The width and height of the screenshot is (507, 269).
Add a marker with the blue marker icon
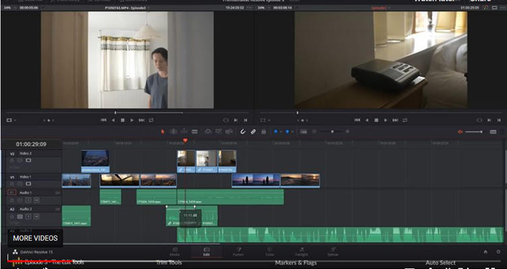287,131
